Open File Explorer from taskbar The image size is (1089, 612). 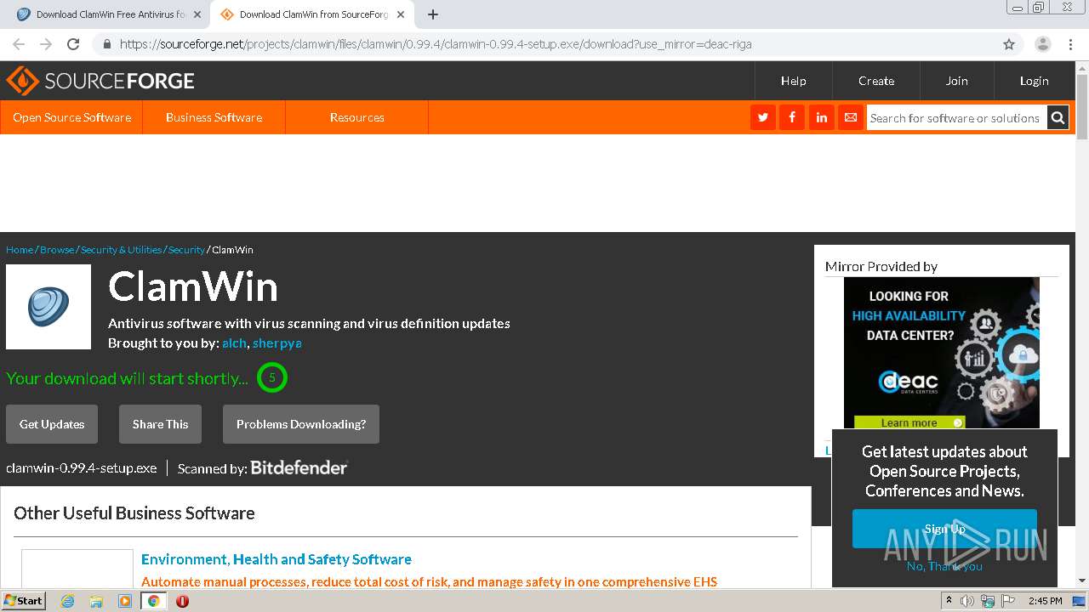tap(96, 601)
